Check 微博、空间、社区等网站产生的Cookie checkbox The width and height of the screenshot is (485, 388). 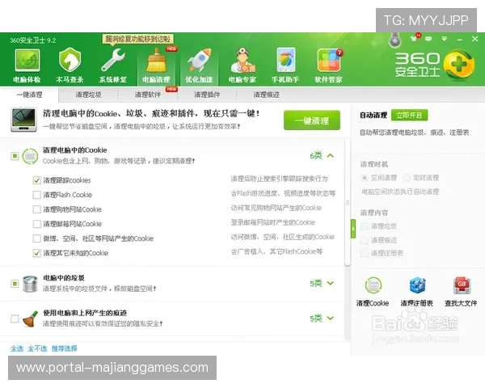click(37, 238)
